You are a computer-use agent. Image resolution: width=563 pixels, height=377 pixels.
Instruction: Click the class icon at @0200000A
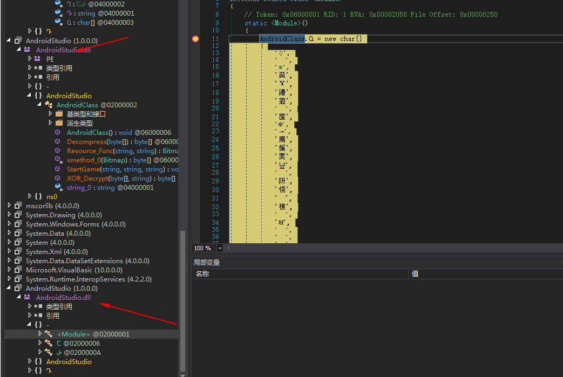(49, 352)
